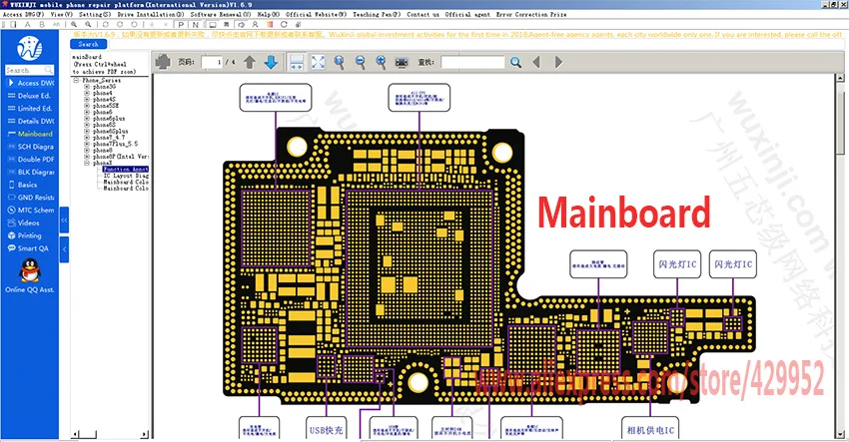Click the 'B' text icon in the top toolbar
The height and width of the screenshot is (442, 849).
[42, 24]
